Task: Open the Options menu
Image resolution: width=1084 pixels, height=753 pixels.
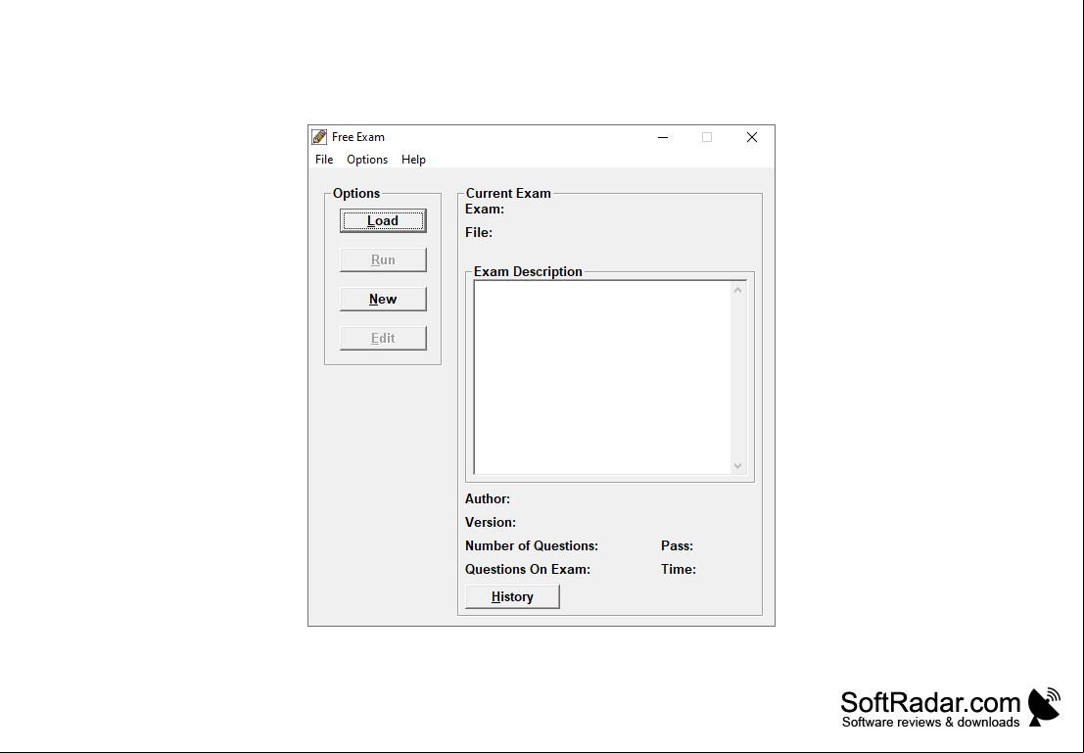Action: tap(367, 160)
